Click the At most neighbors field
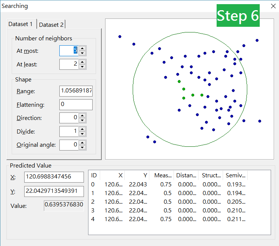The width and height of the screenshot is (279, 246). [x=69, y=51]
